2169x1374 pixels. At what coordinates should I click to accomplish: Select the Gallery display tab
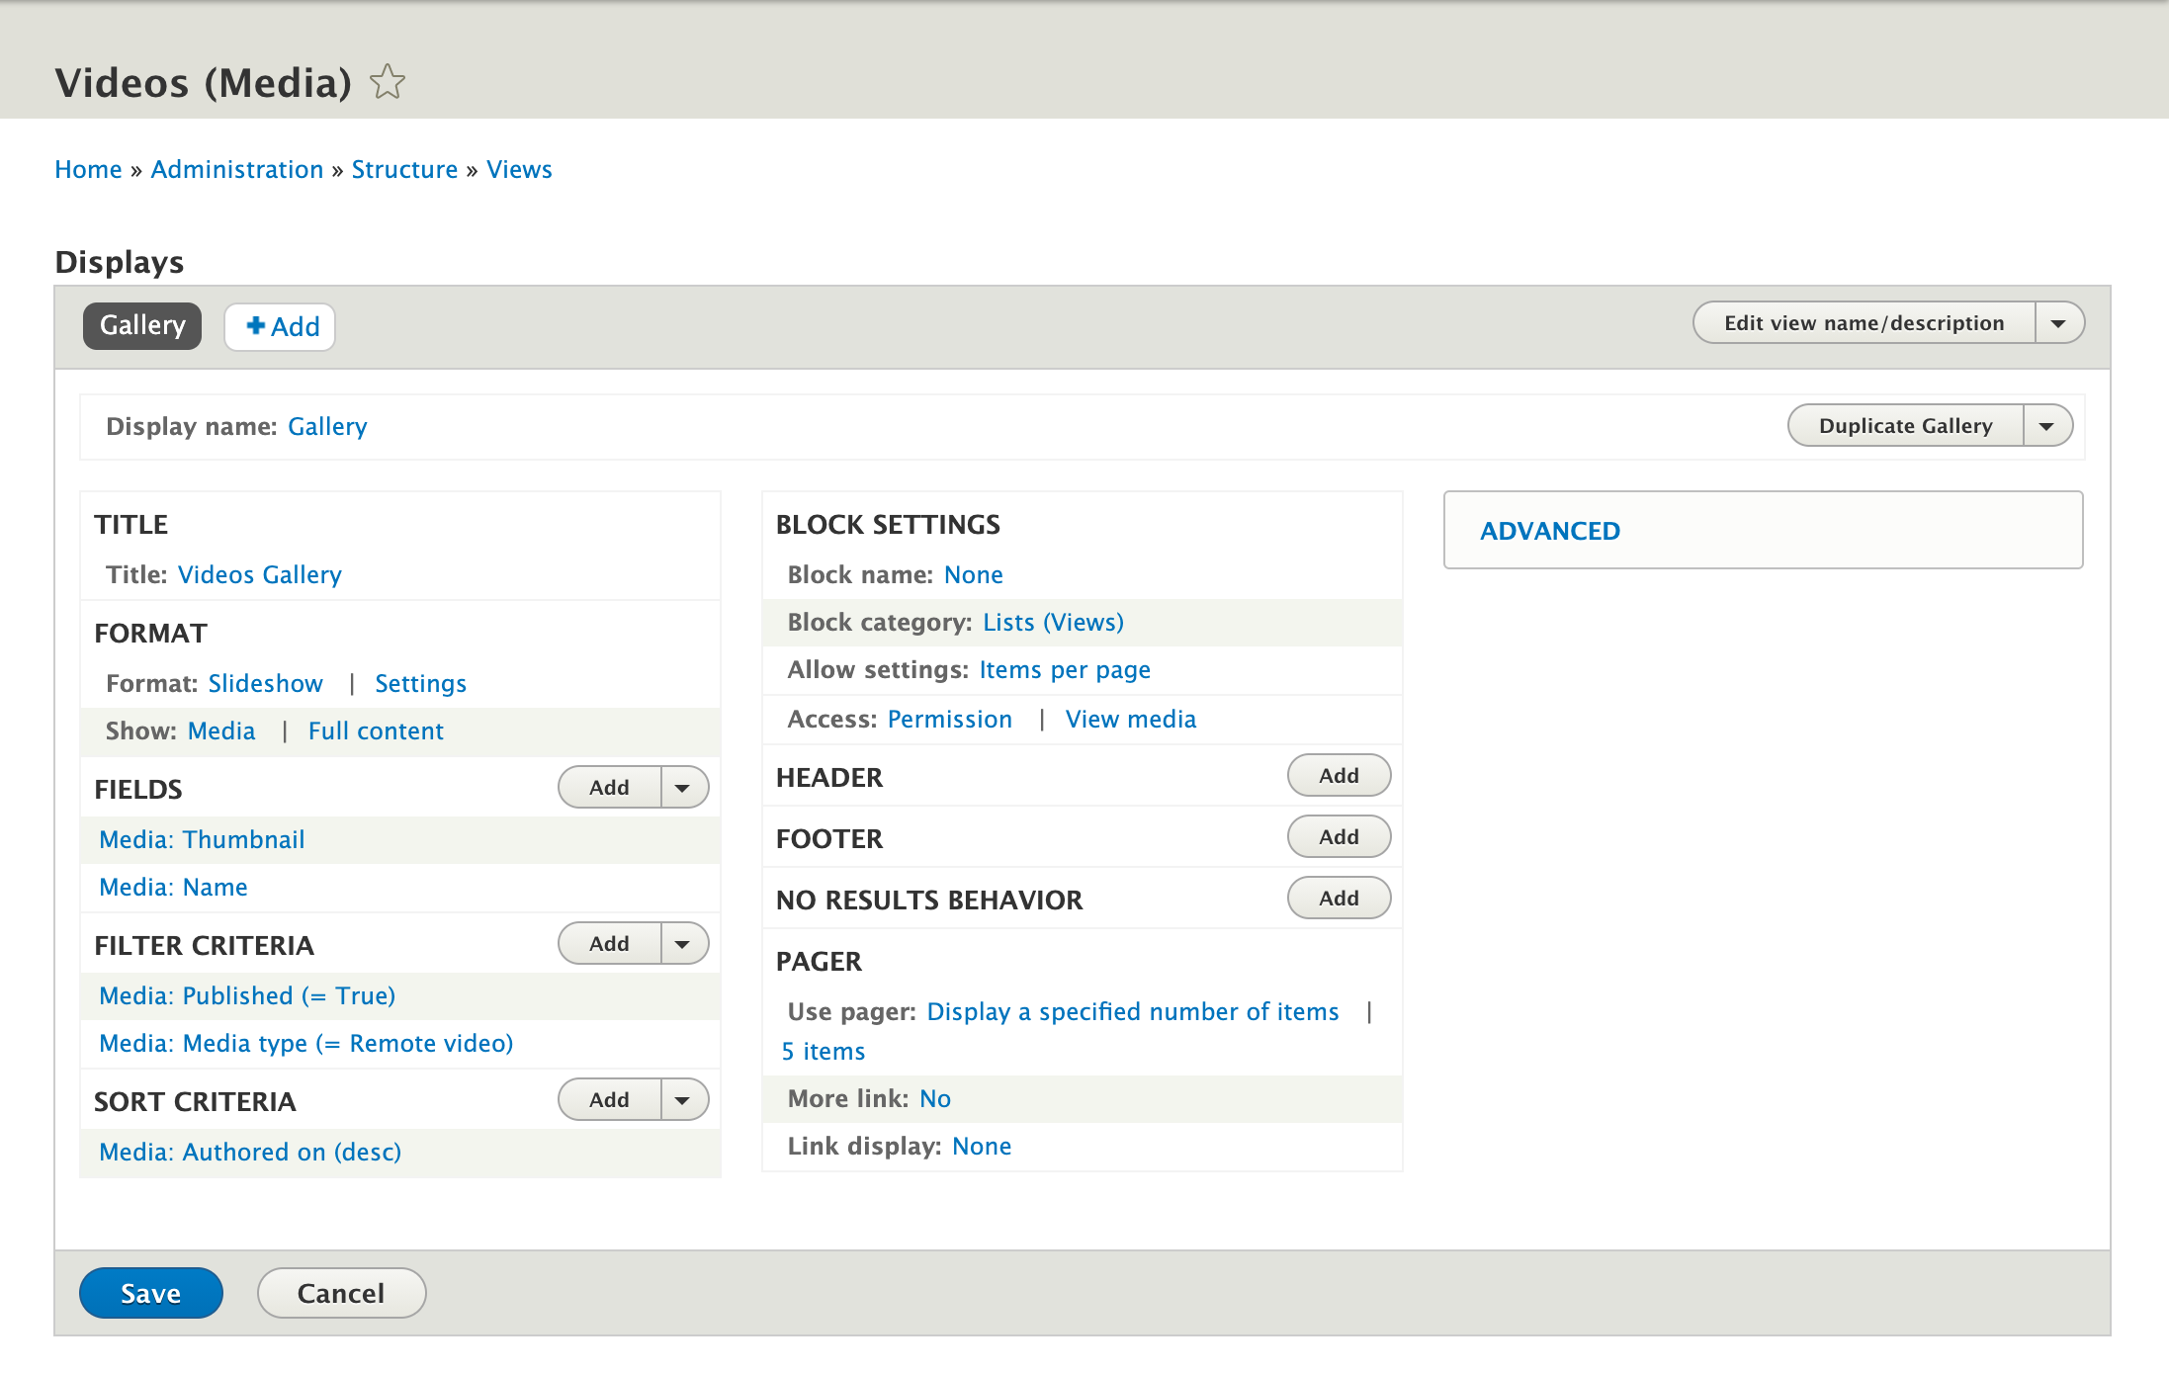[x=142, y=325]
